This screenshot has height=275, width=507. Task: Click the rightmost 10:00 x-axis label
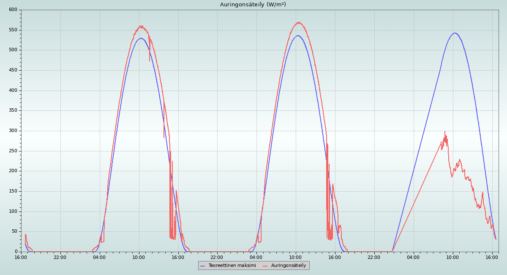point(453,257)
